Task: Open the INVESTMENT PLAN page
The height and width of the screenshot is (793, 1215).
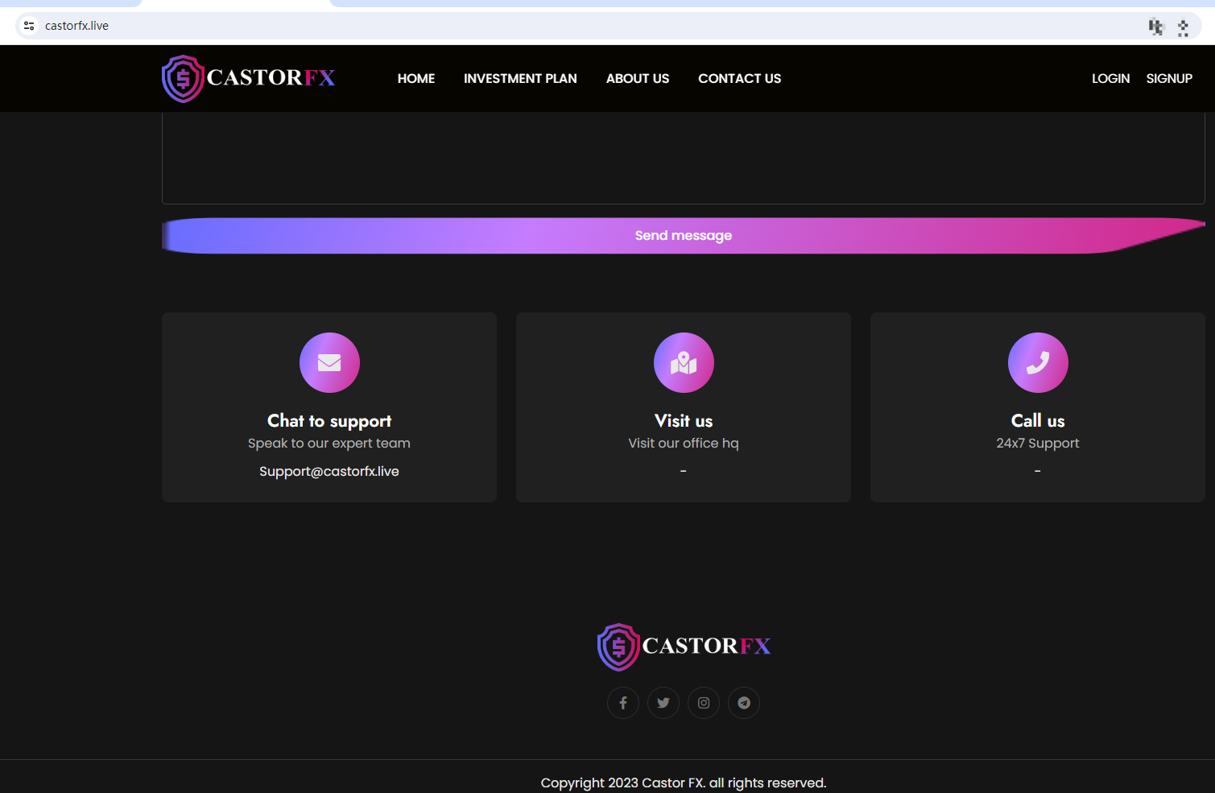Action: (x=520, y=78)
